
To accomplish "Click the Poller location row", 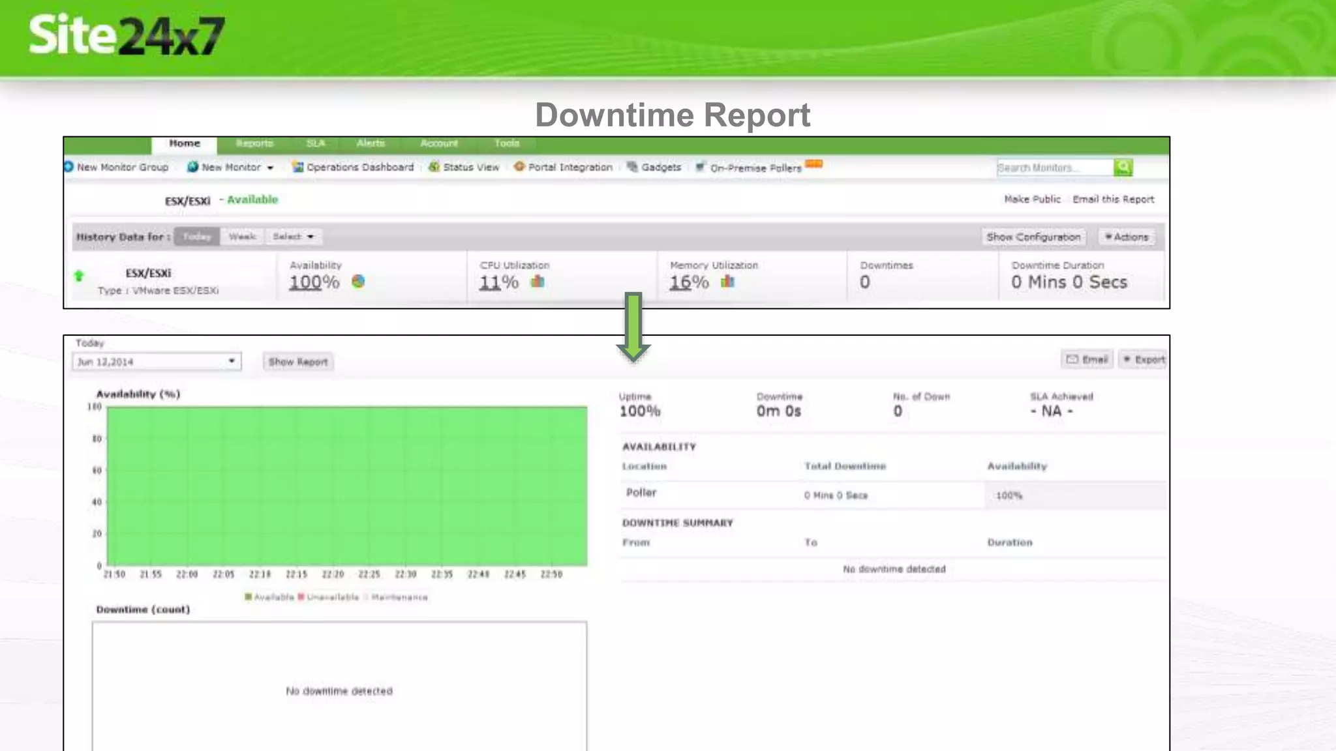I will pos(893,495).
